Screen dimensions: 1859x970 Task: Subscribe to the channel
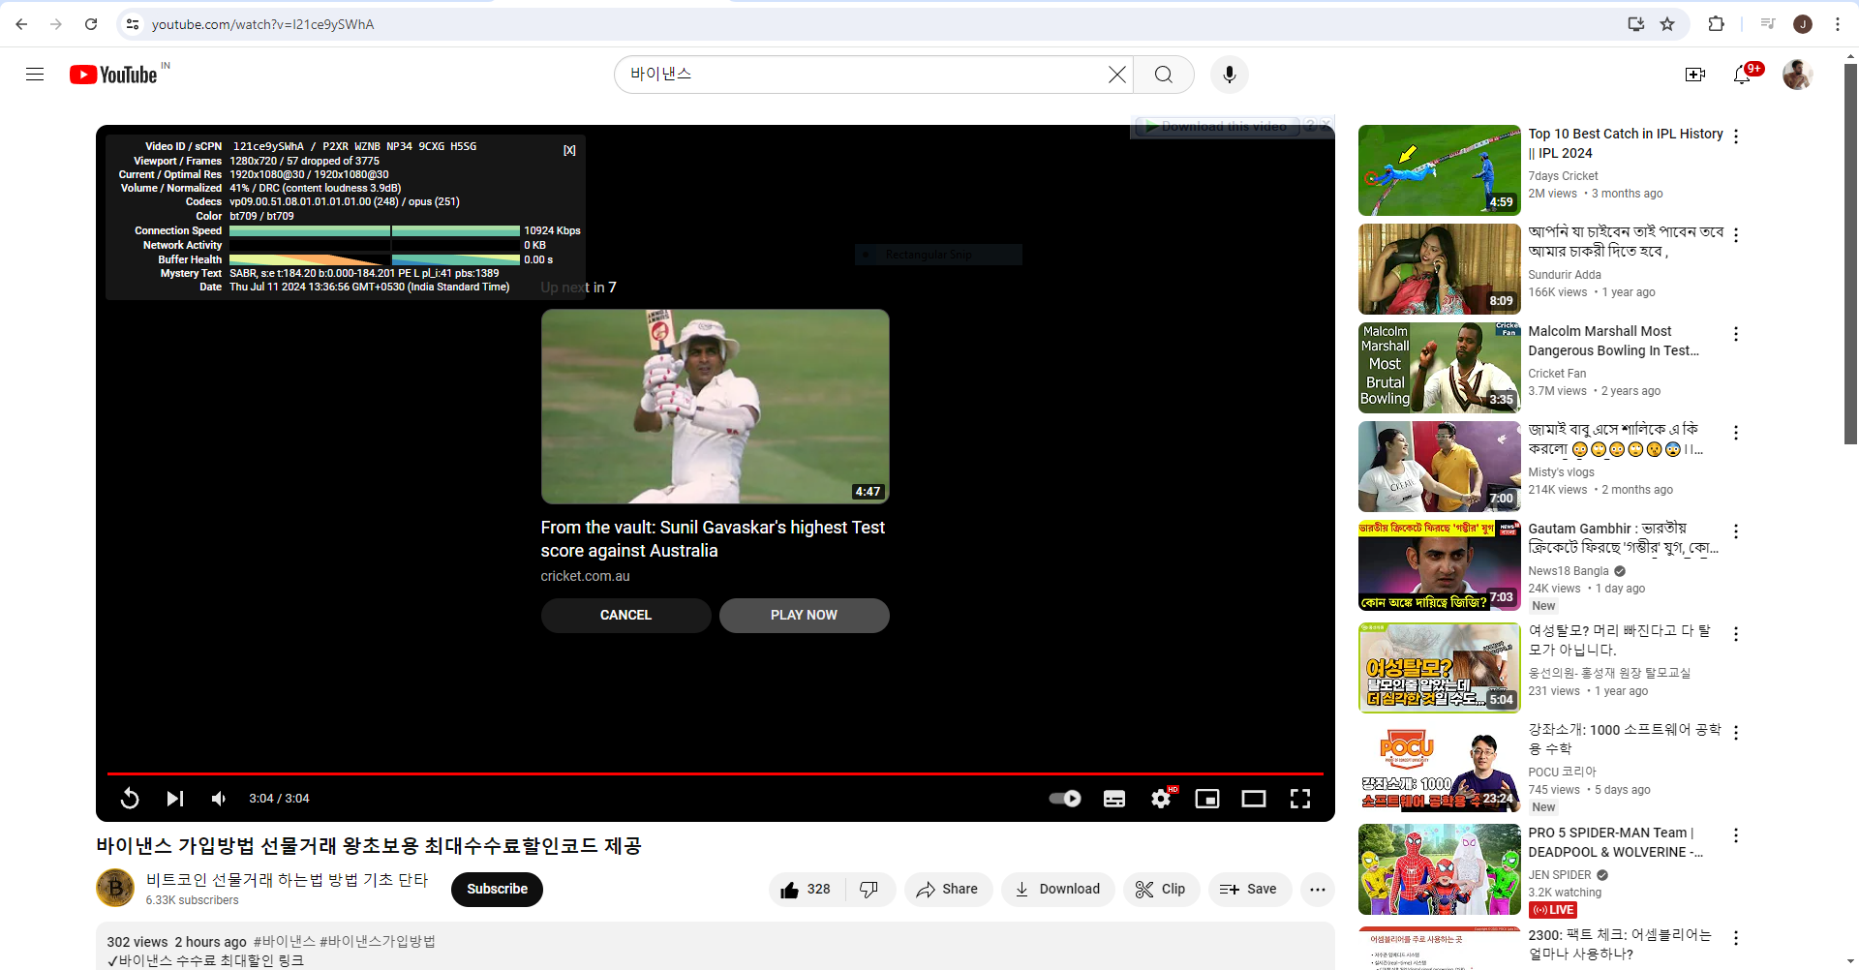pyautogui.click(x=498, y=890)
